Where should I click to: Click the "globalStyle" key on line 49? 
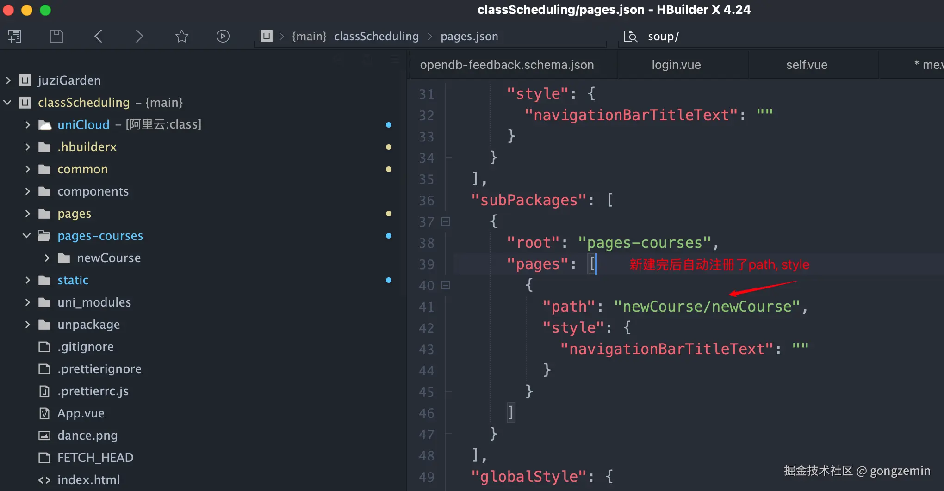(x=528, y=477)
